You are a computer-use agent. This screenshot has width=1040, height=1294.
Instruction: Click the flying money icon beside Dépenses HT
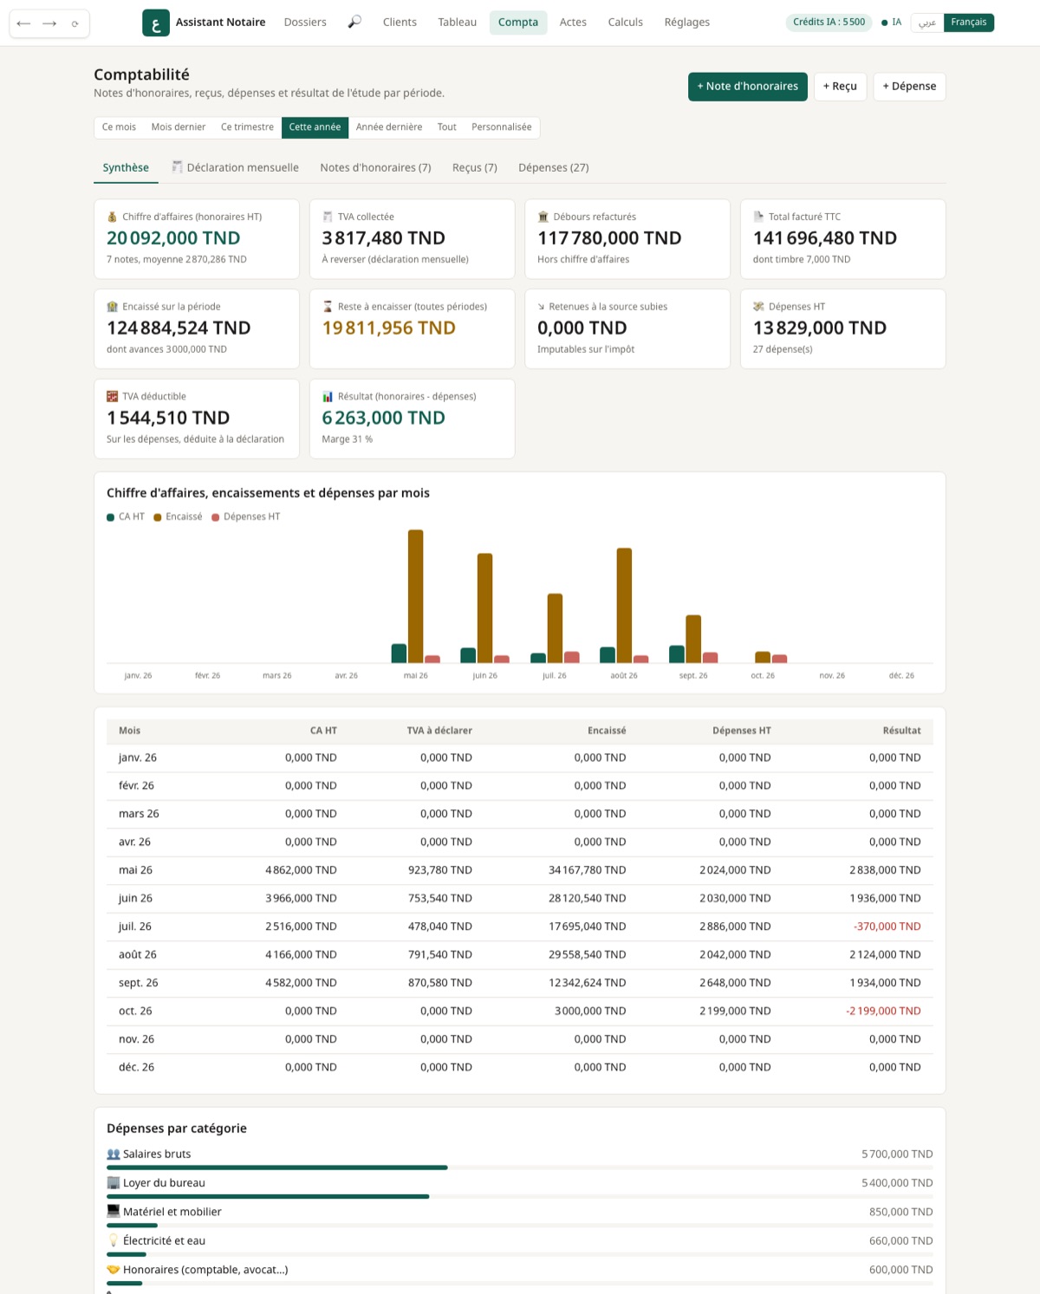click(758, 307)
